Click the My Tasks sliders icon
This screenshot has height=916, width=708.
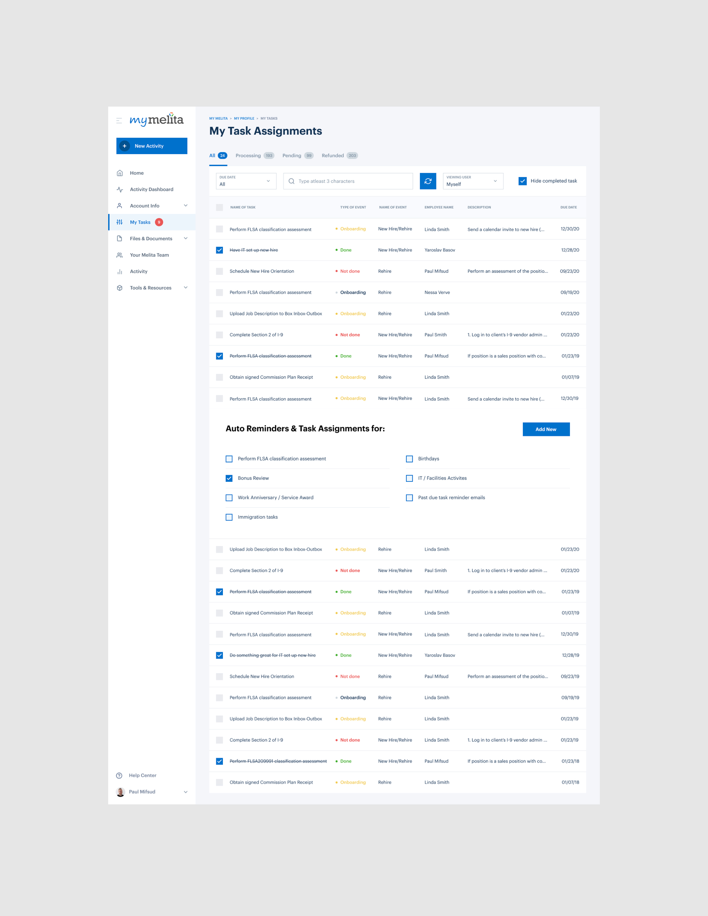(x=120, y=222)
